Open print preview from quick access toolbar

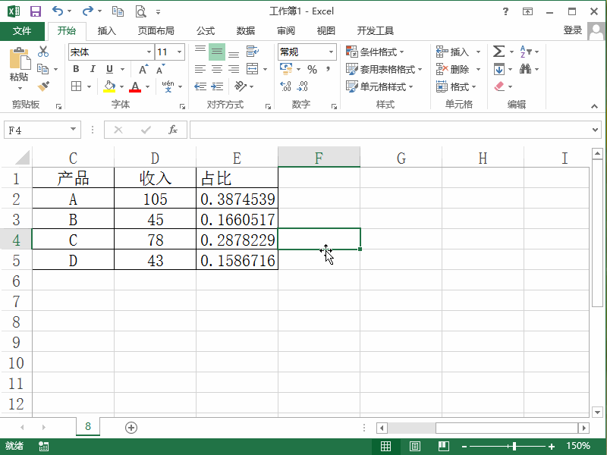click(140, 11)
